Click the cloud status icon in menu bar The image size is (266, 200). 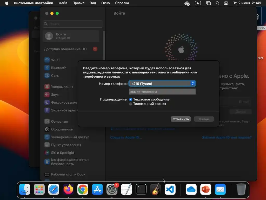tap(187, 3)
